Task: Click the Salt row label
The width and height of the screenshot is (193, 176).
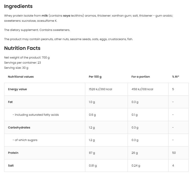Action: (11, 166)
